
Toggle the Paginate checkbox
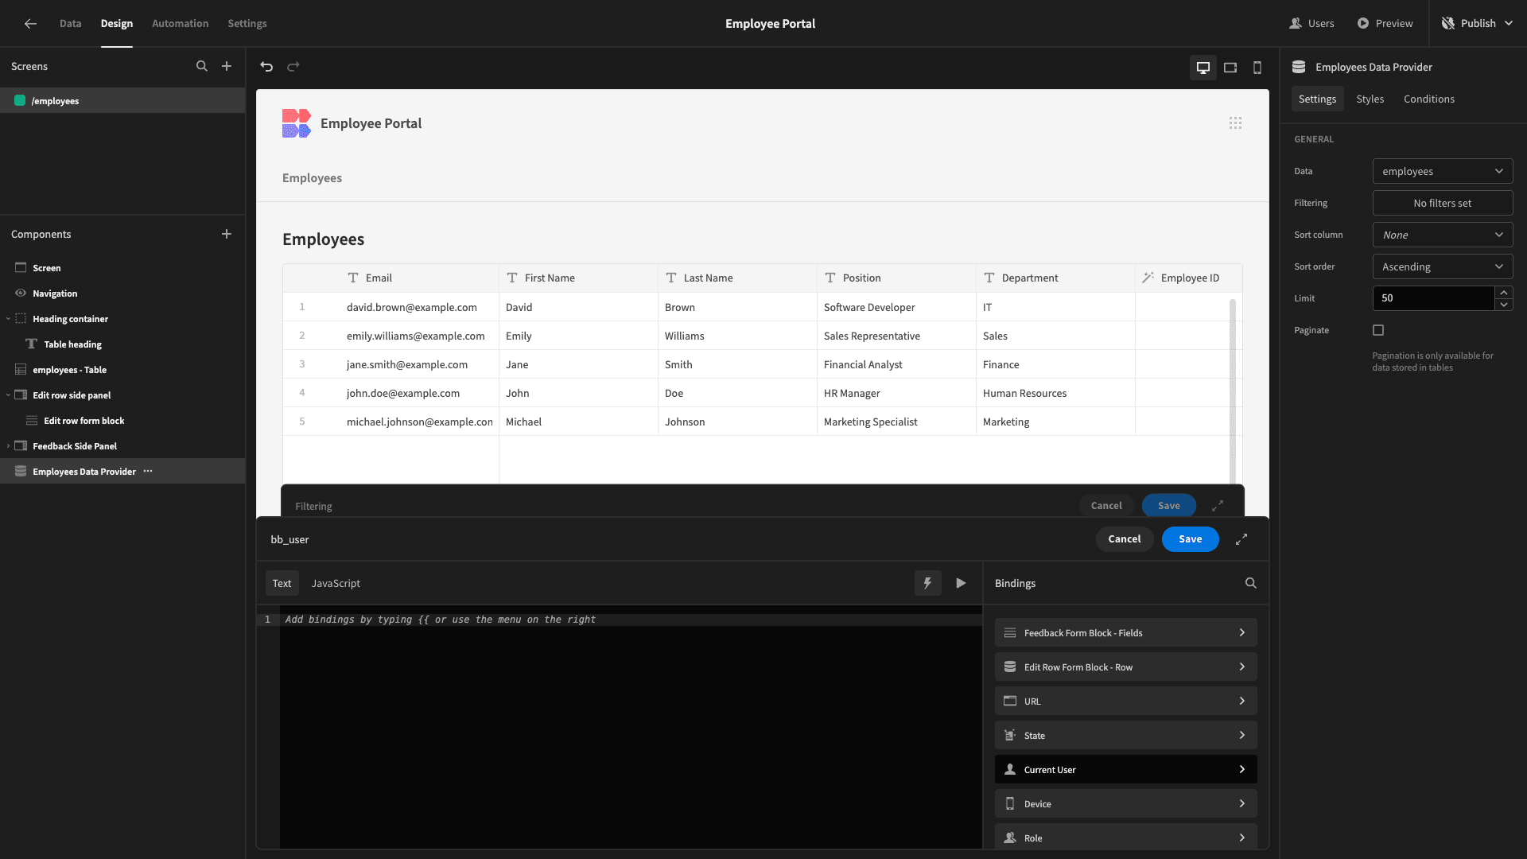[x=1378, y=330]
